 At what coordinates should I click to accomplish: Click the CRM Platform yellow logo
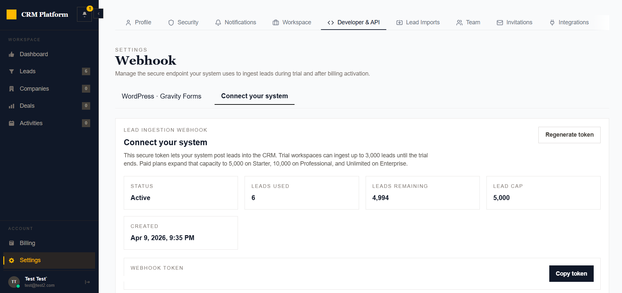pyautogui.click(x=12, y=14)
